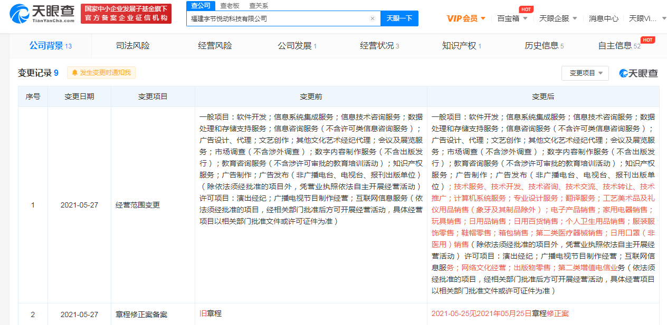This screenshot has width=667, height=325.
Task: Click the 天眼一下 search button
Action: 399,18
